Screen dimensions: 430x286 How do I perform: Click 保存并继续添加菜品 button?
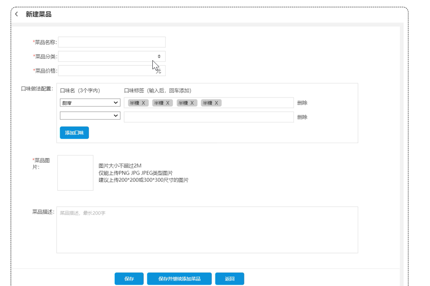pos(179,279)
